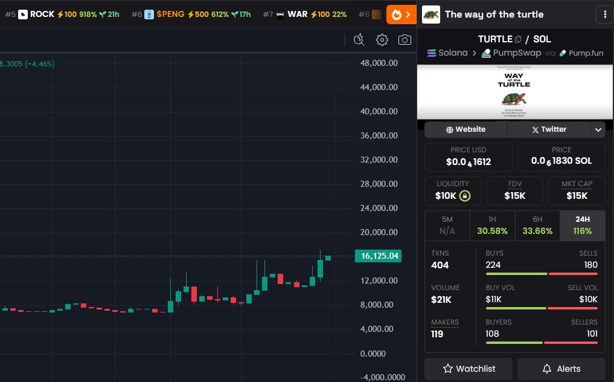Click the SELLERS 101 value
This screenshot has height=382, width=614.
click(592, 334)
